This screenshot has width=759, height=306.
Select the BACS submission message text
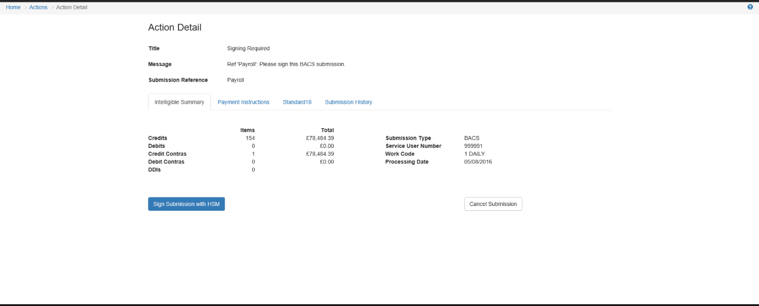pos(286,64)
